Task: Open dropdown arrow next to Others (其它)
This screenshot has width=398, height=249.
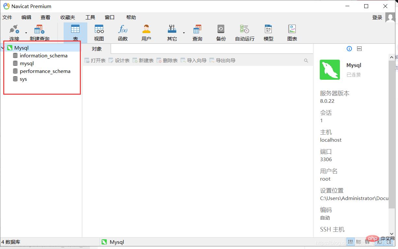Action: 184,33
